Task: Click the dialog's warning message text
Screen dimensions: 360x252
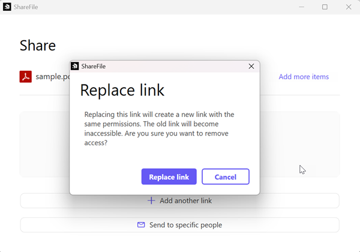Action: point(159,128)
